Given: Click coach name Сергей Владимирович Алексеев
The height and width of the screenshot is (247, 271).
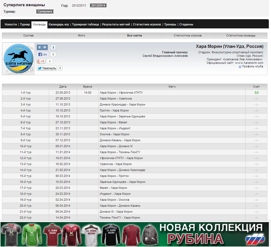Looking at the screenshot, I should point(165,56).
